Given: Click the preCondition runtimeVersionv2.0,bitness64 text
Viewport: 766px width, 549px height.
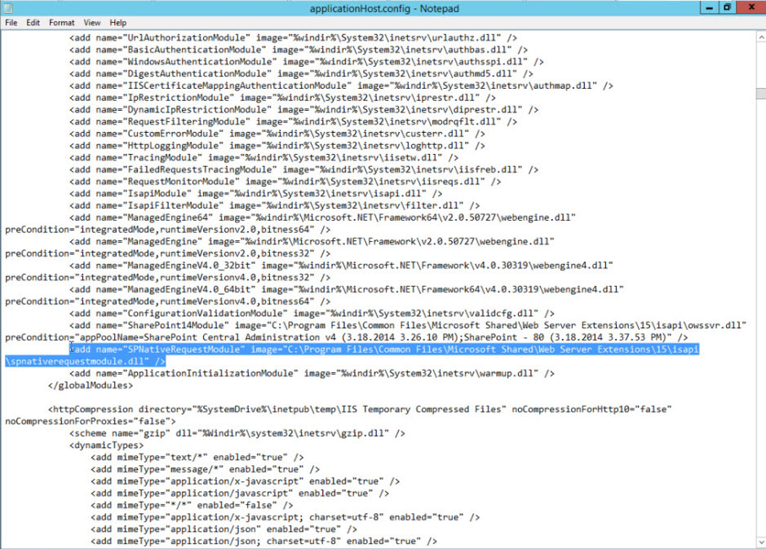Looking at the screenshot, I should tap(167, 230).
